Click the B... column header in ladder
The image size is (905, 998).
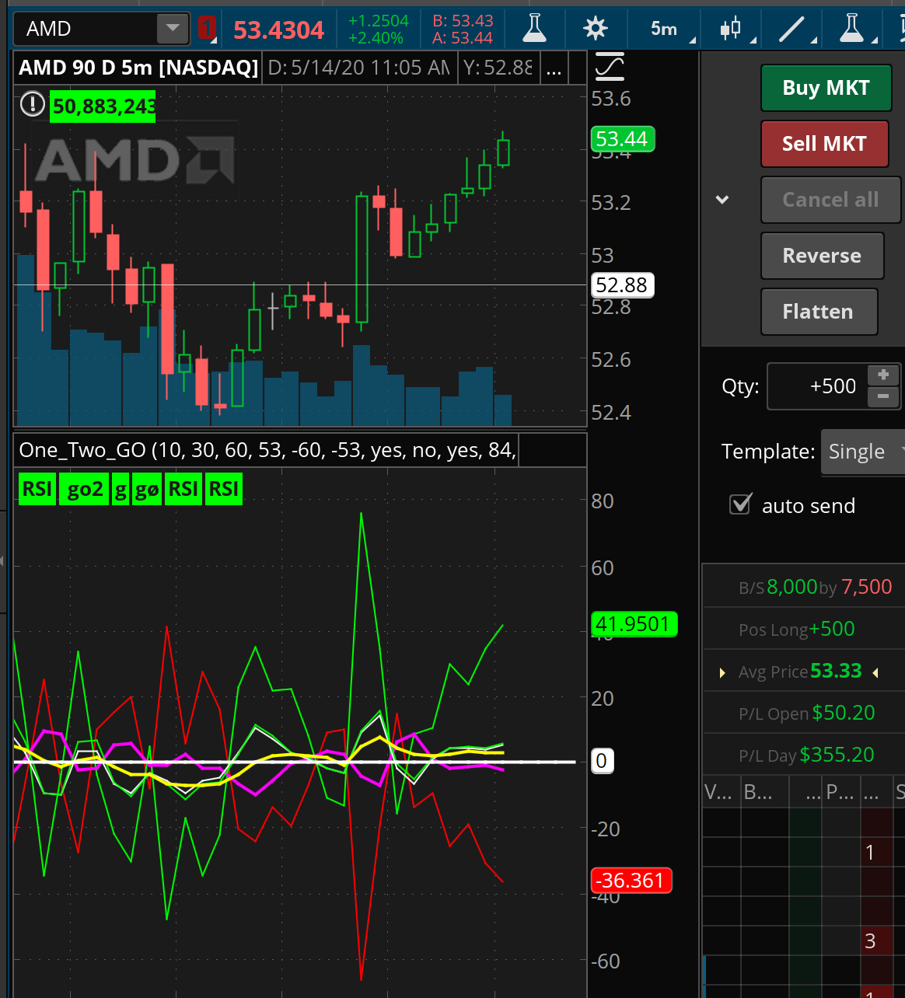point(764,792)
